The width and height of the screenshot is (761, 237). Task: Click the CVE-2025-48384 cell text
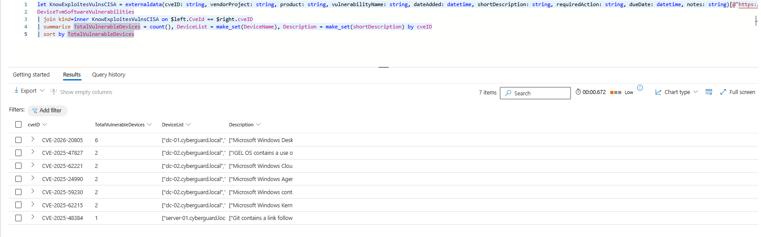click(62, 218)
